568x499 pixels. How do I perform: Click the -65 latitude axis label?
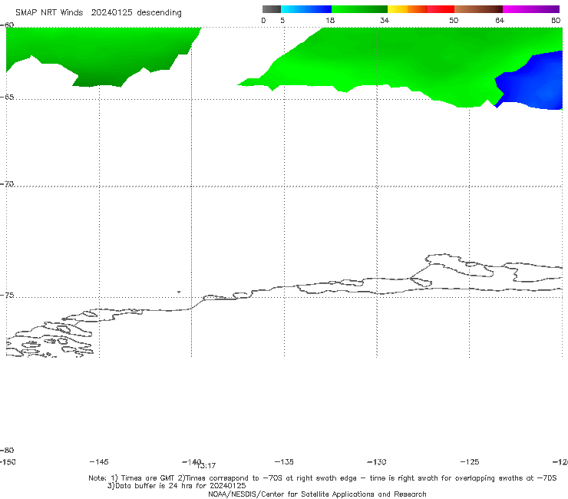(x=7, y=97)
